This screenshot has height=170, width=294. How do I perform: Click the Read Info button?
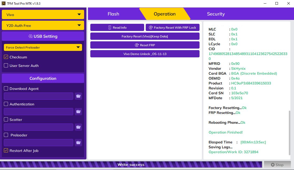[117, 28]
